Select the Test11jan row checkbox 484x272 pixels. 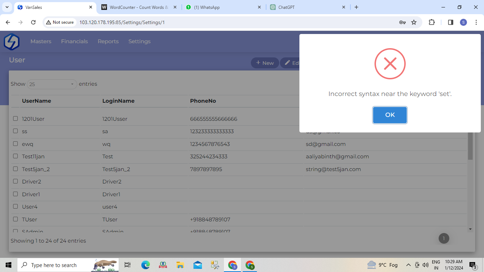click(x=16, y=156)
